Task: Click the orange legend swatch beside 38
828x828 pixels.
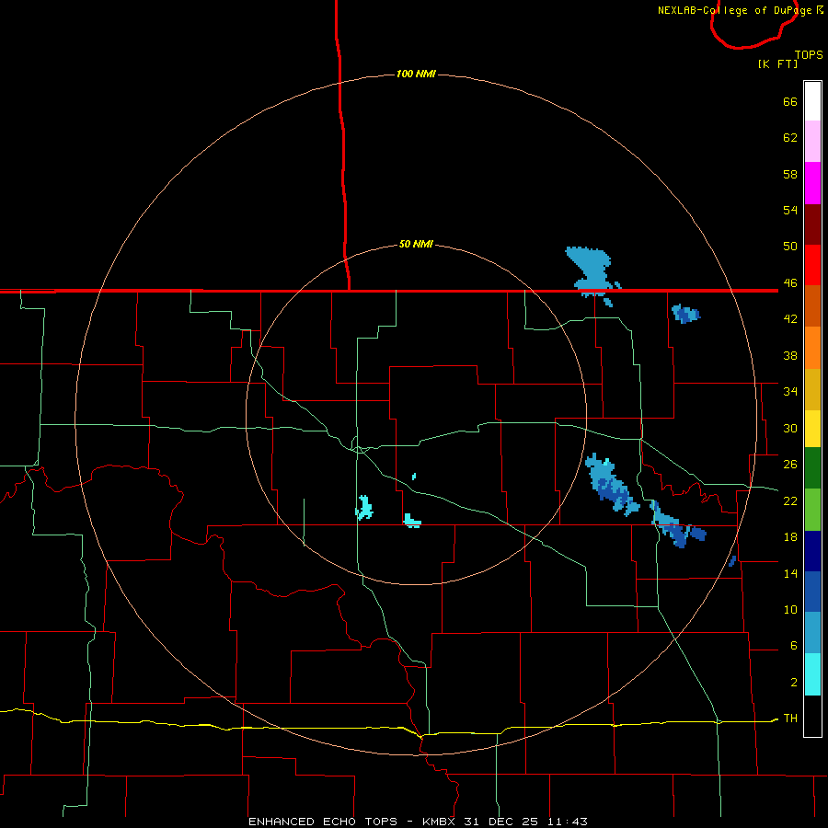Action: (x=812, y=348)
